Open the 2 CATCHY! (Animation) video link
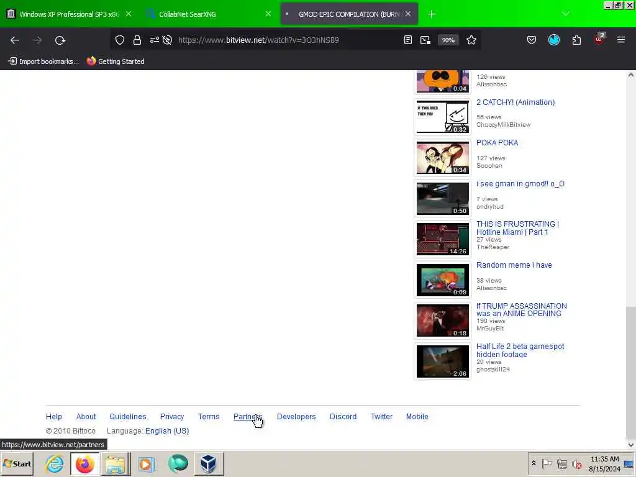The image size is (636, 477). click(x=516, y=102)
